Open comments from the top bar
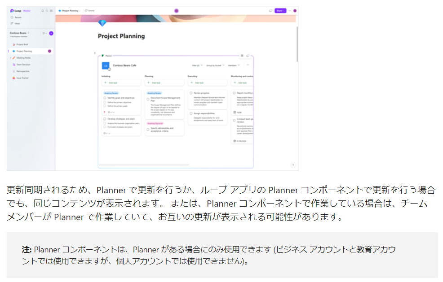The height and width of the screenshot is (282, 443). (x=271, y=10)
